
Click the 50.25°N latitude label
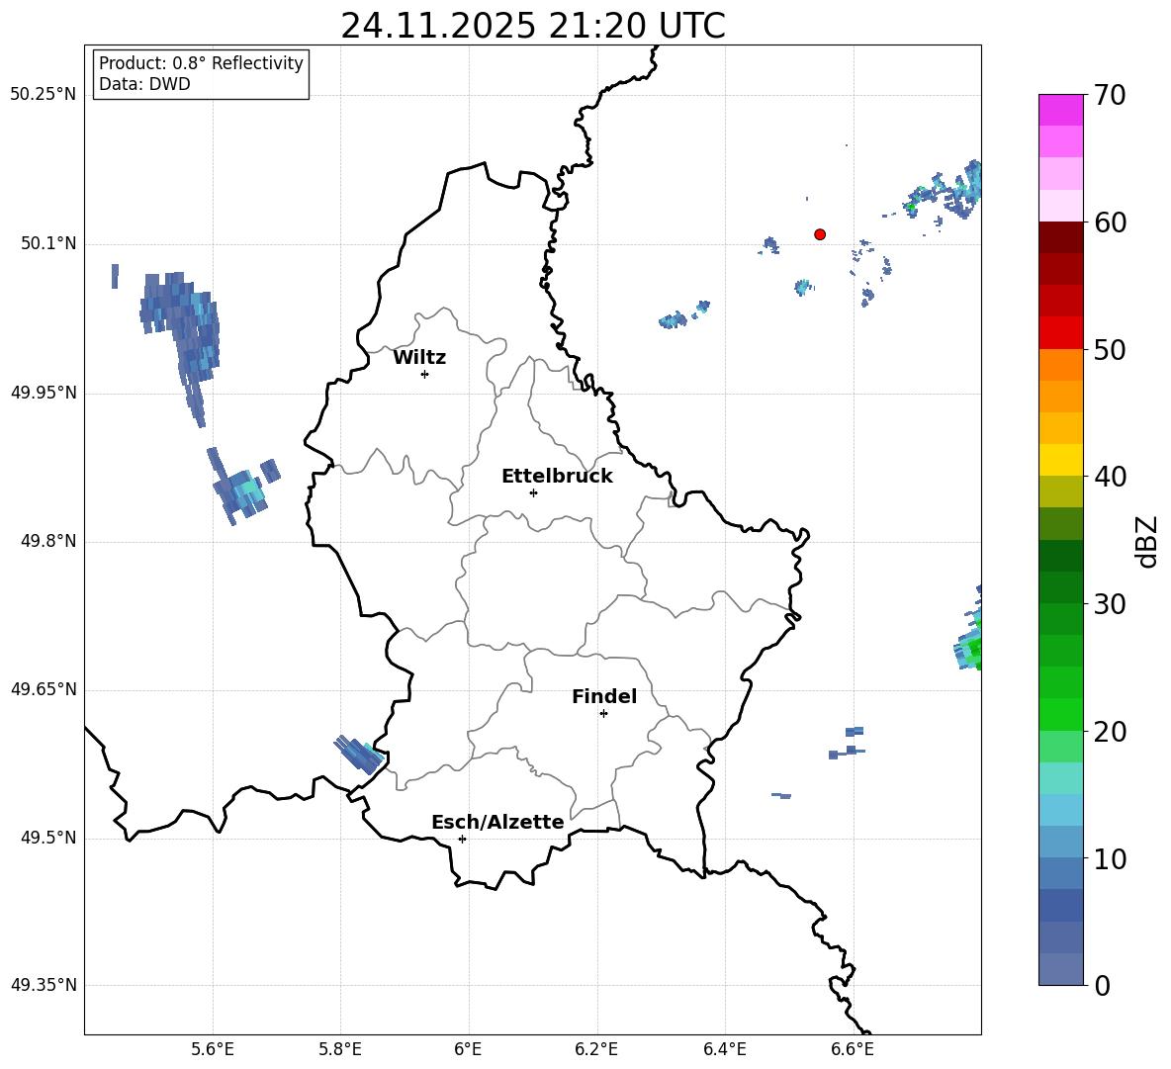[44, 95]
